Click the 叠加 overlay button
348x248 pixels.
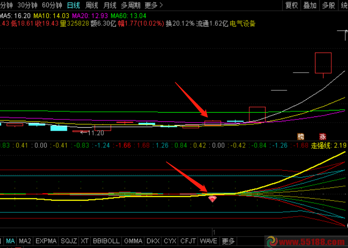pos(310,5)
